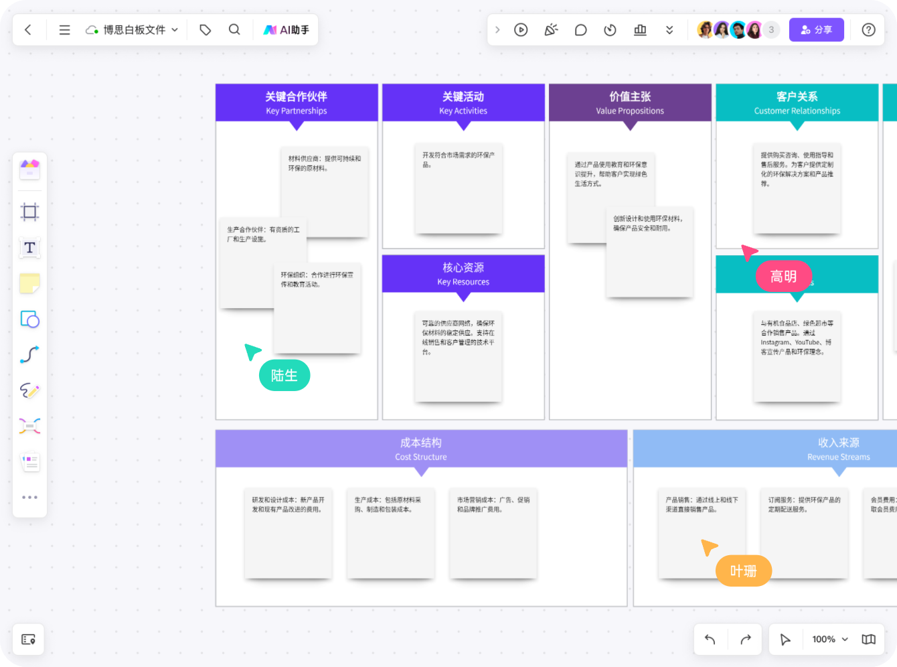Click the back arrow icon

(x=28, y=29)
